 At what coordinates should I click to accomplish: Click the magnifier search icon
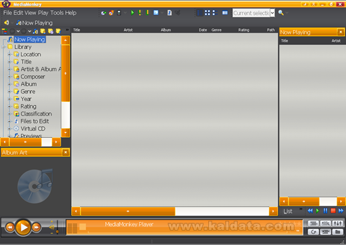tap(281, 13)
